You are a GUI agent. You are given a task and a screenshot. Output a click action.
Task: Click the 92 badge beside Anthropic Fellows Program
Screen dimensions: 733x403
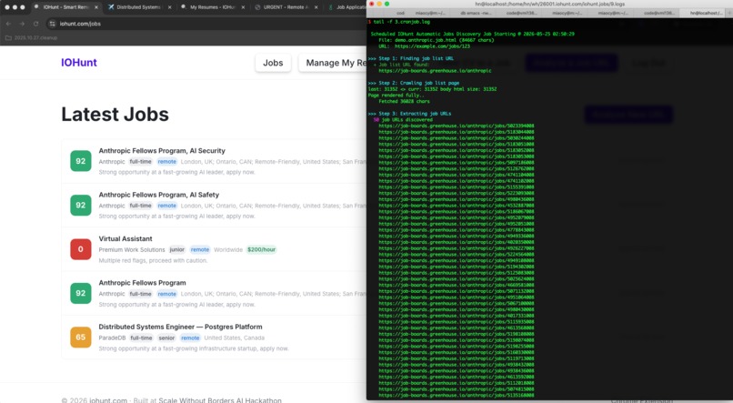[x=81, y=293]
